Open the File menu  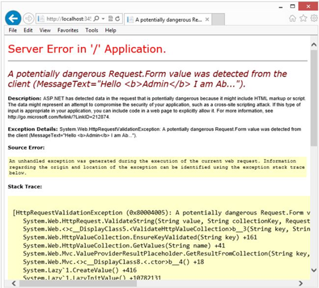(13, 30)
